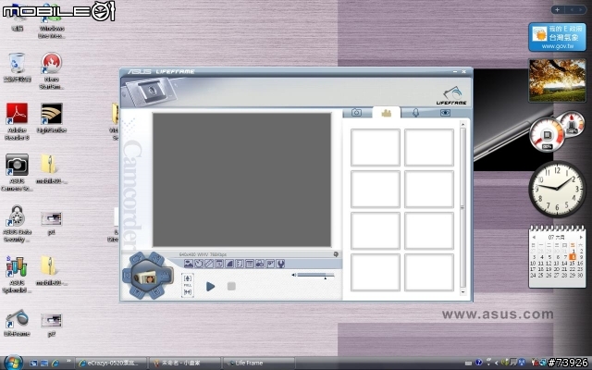Click the two-people toolbar icon
This screenshot has height=370, width=592.
tap(260, 264)
